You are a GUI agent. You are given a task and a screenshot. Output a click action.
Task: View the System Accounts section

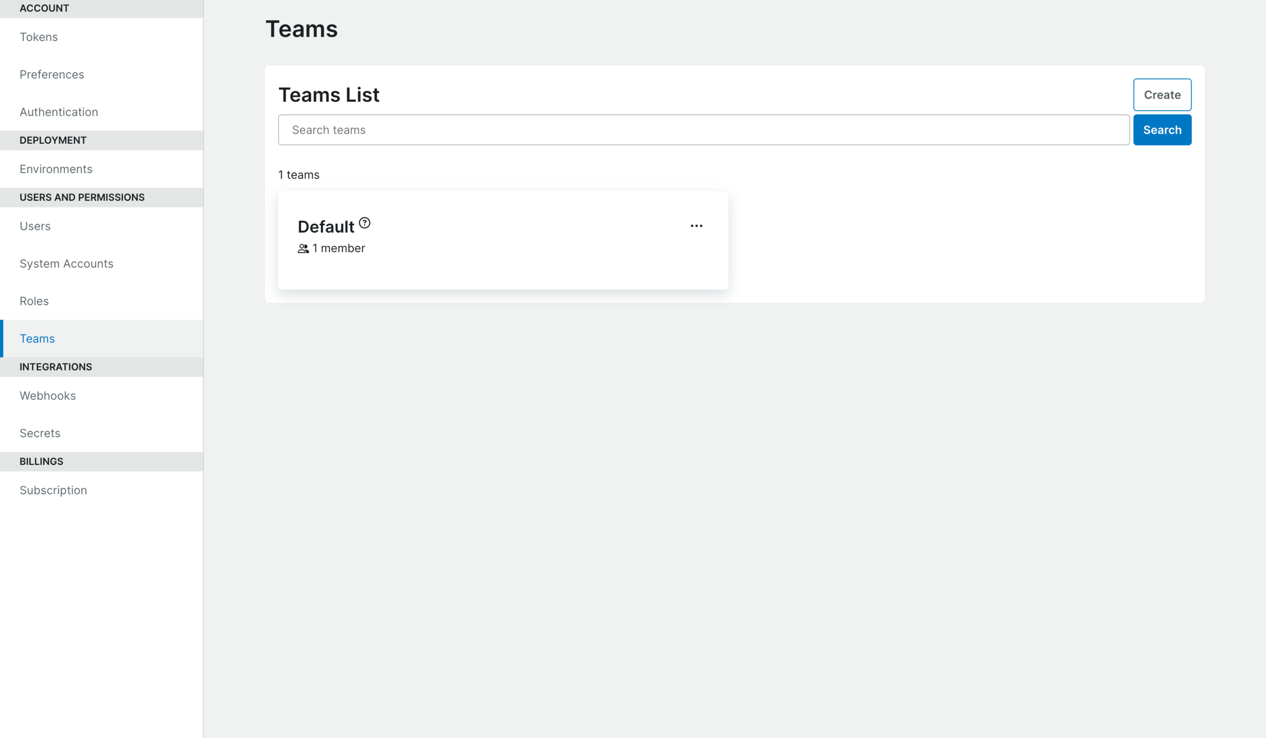(66, 263)
